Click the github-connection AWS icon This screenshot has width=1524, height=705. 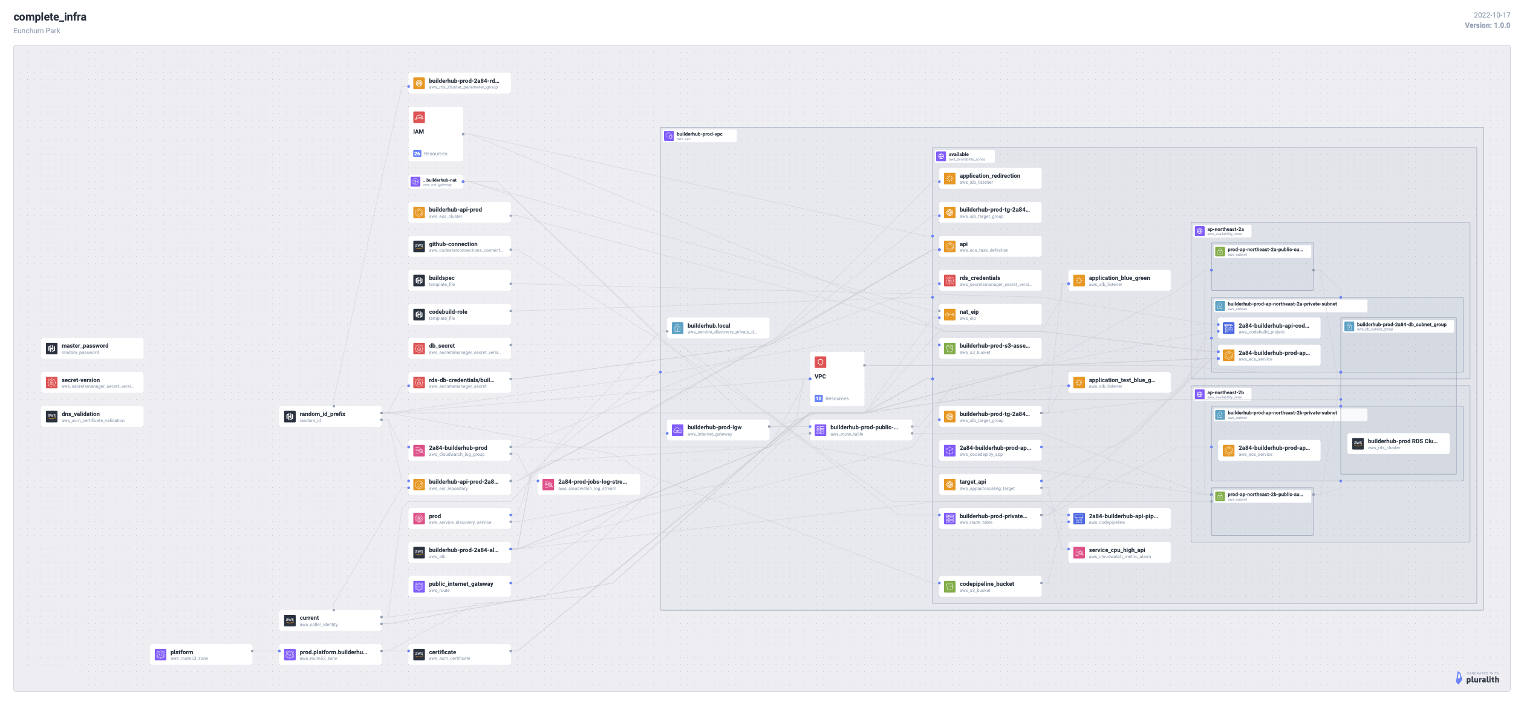(418, 246)
